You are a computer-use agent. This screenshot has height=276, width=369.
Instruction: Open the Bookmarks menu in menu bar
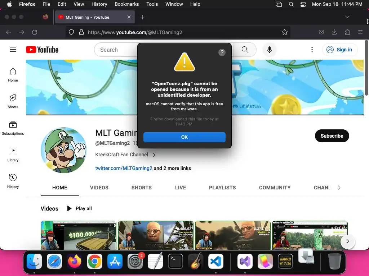point(126,4)
